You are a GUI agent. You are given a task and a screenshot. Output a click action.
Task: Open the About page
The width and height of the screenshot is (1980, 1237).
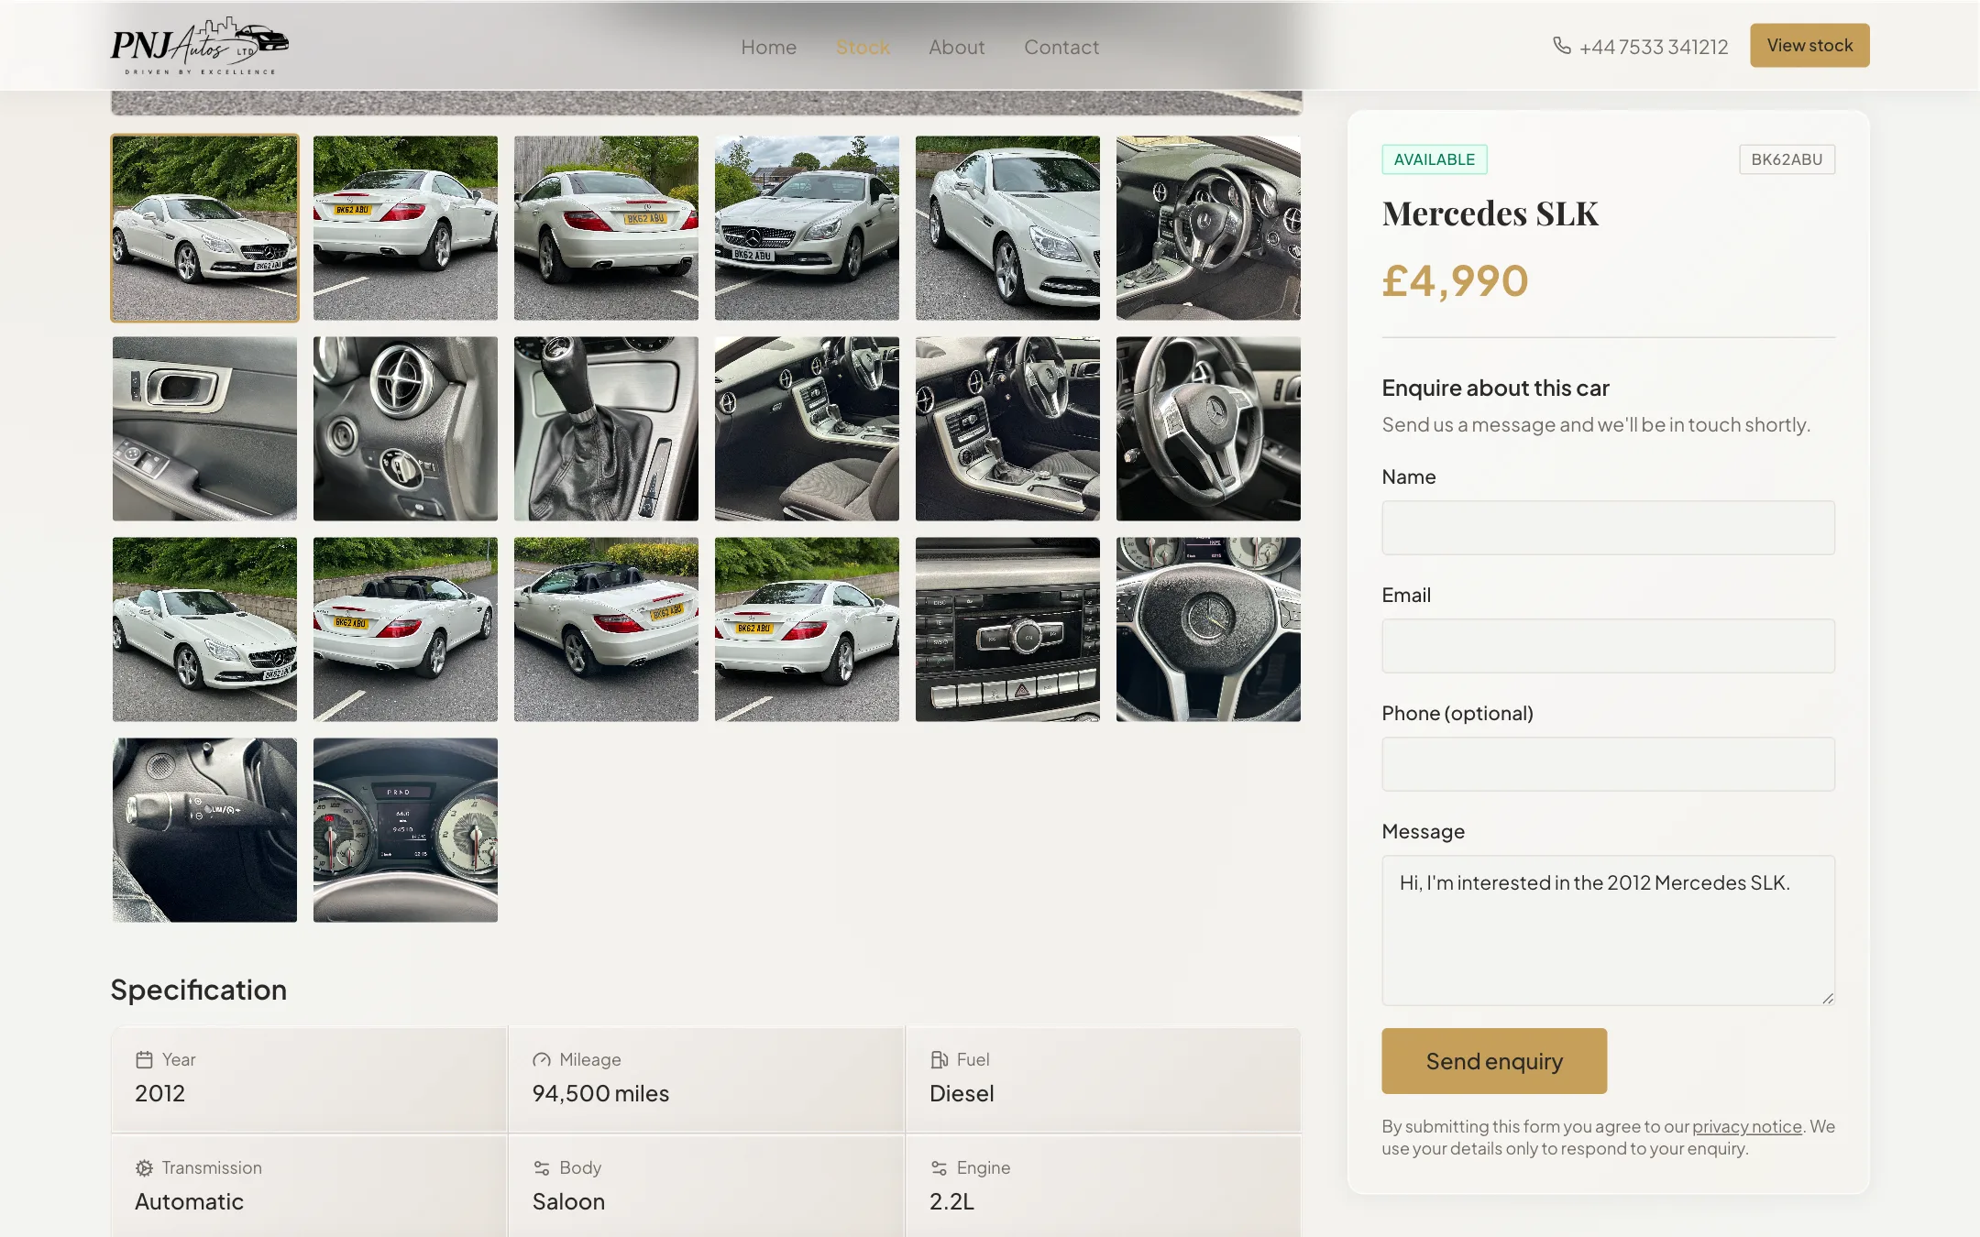click(x=956, y=47)
